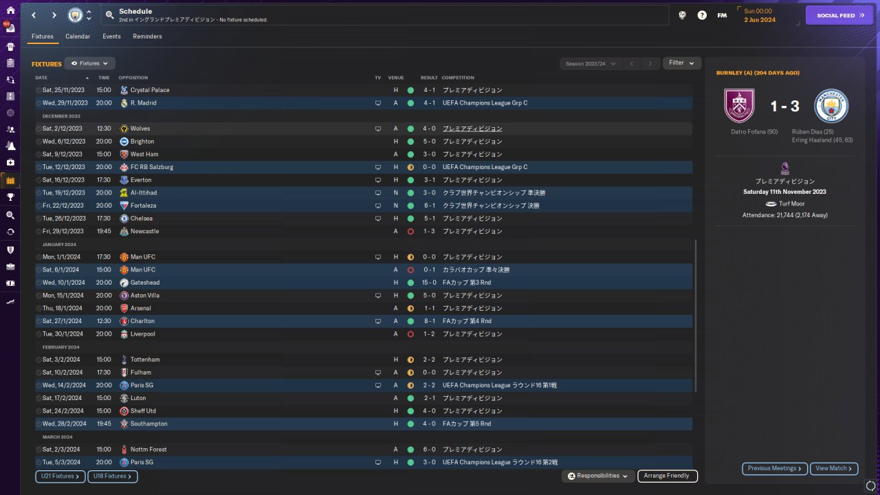Click the team switcher up-down arrows
880x495 pixels.
(89, 15)
